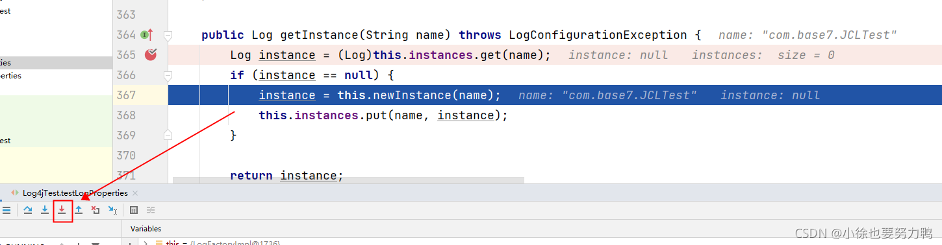Screen dimensions: 942x245
Task: Select the highlighted project tree row ending in 'ies'
Action: (x=56, y=63)
